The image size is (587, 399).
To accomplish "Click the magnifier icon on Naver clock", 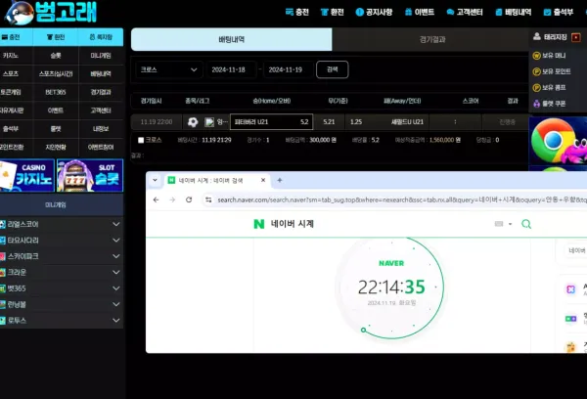I will point(526,224).
